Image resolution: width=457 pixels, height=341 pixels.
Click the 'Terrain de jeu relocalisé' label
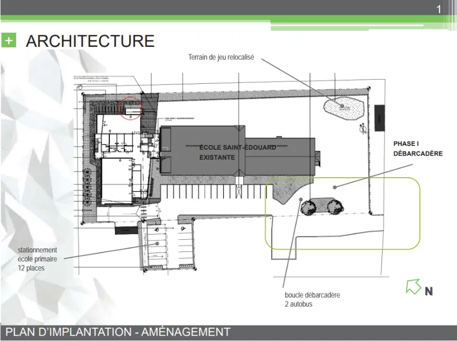coord(221,57)
